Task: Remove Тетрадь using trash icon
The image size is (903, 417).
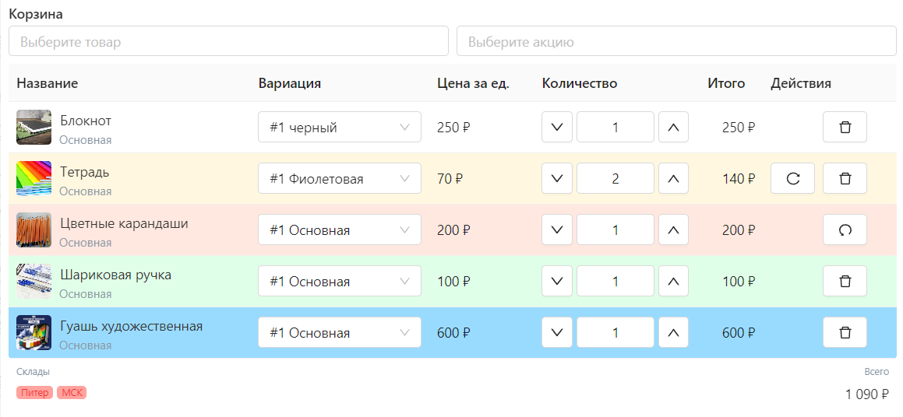Action: coord(845,178)
